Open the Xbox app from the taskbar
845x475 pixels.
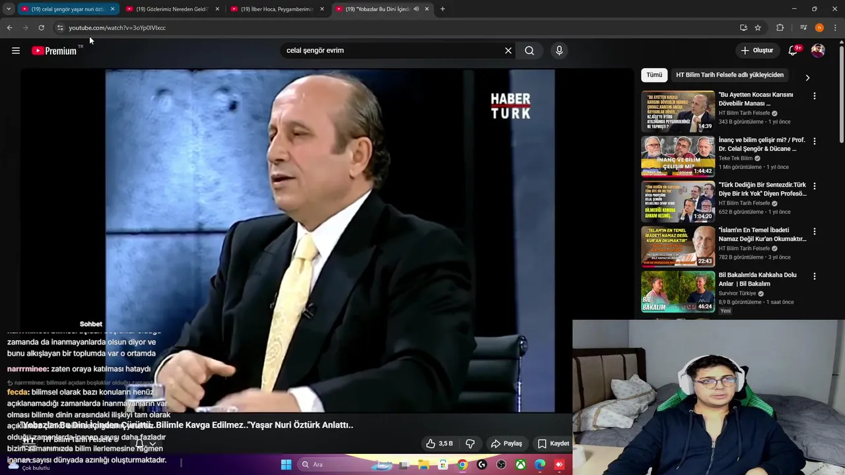tap(521, 464)
